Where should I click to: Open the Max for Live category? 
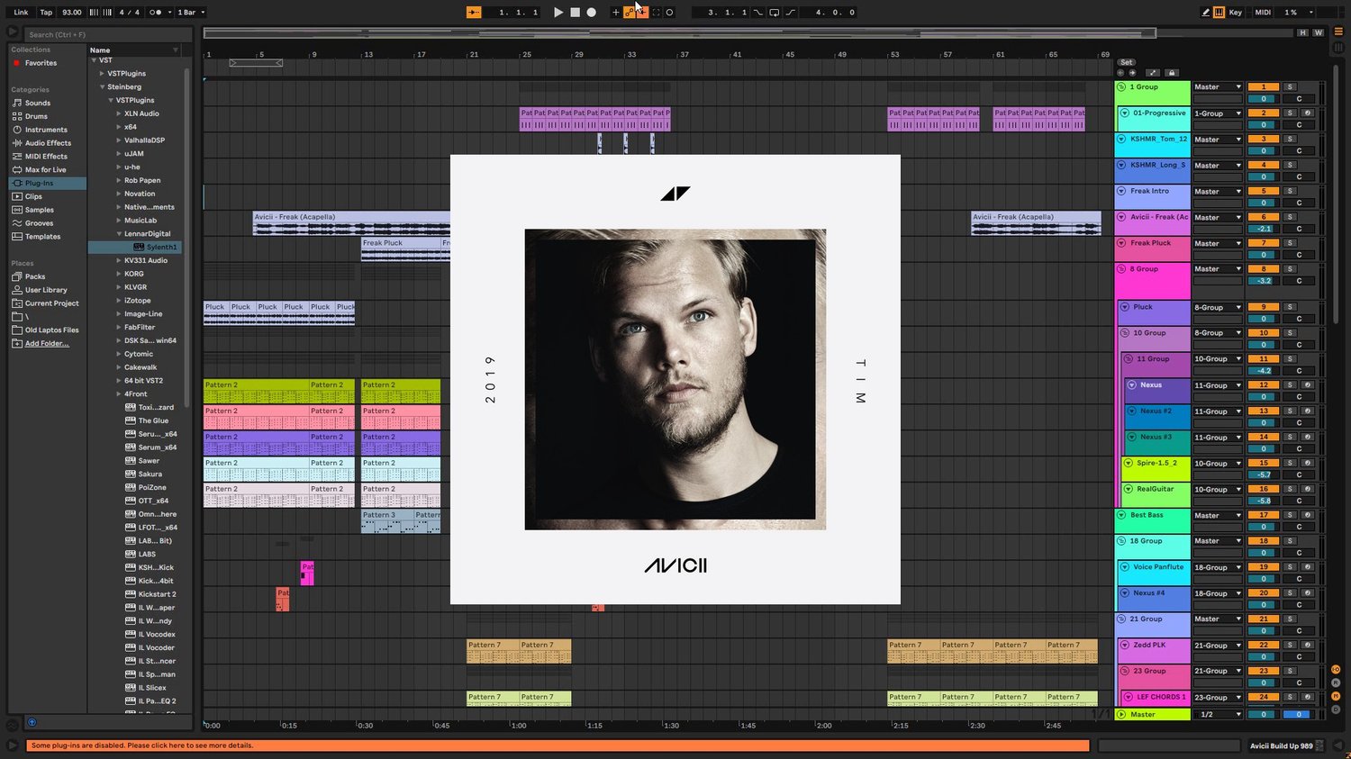[45, 170]
